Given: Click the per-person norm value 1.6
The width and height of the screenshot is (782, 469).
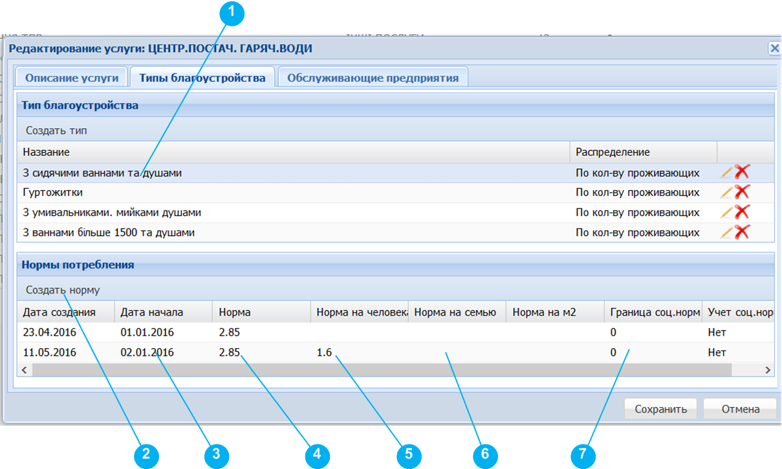Looking at the screenshot, I should (324, 353).
